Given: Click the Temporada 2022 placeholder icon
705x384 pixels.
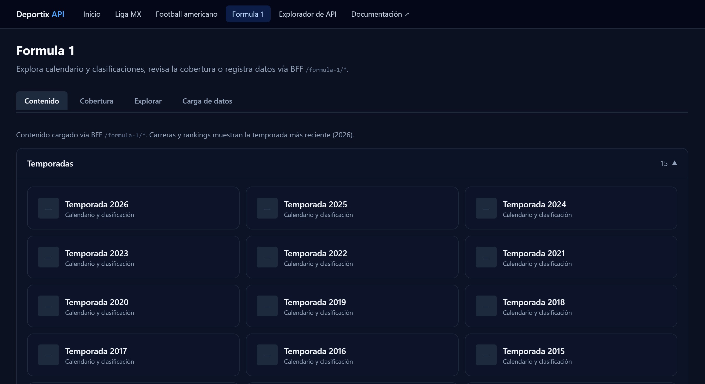Looking at the screenshot, I should pyautogui.click(x=267, y=257).
